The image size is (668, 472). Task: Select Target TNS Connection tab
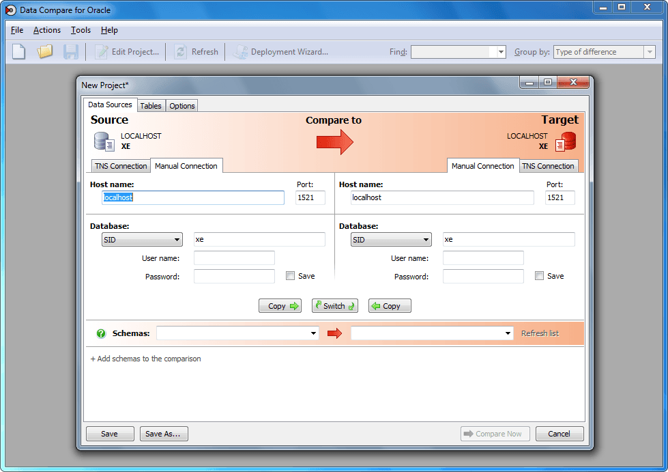(549, 166)
